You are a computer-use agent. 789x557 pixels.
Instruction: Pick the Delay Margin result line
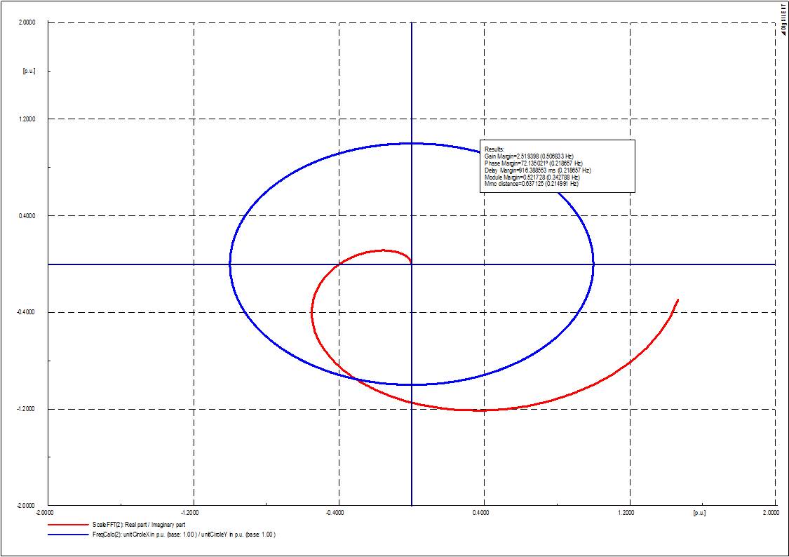pyautogui.click(x=537, y=170)
